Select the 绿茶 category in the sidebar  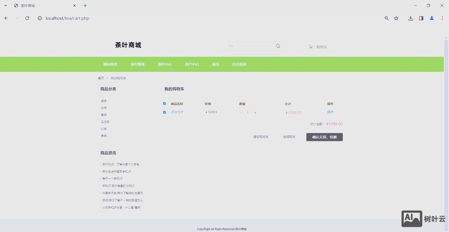(x=104, y=101)
